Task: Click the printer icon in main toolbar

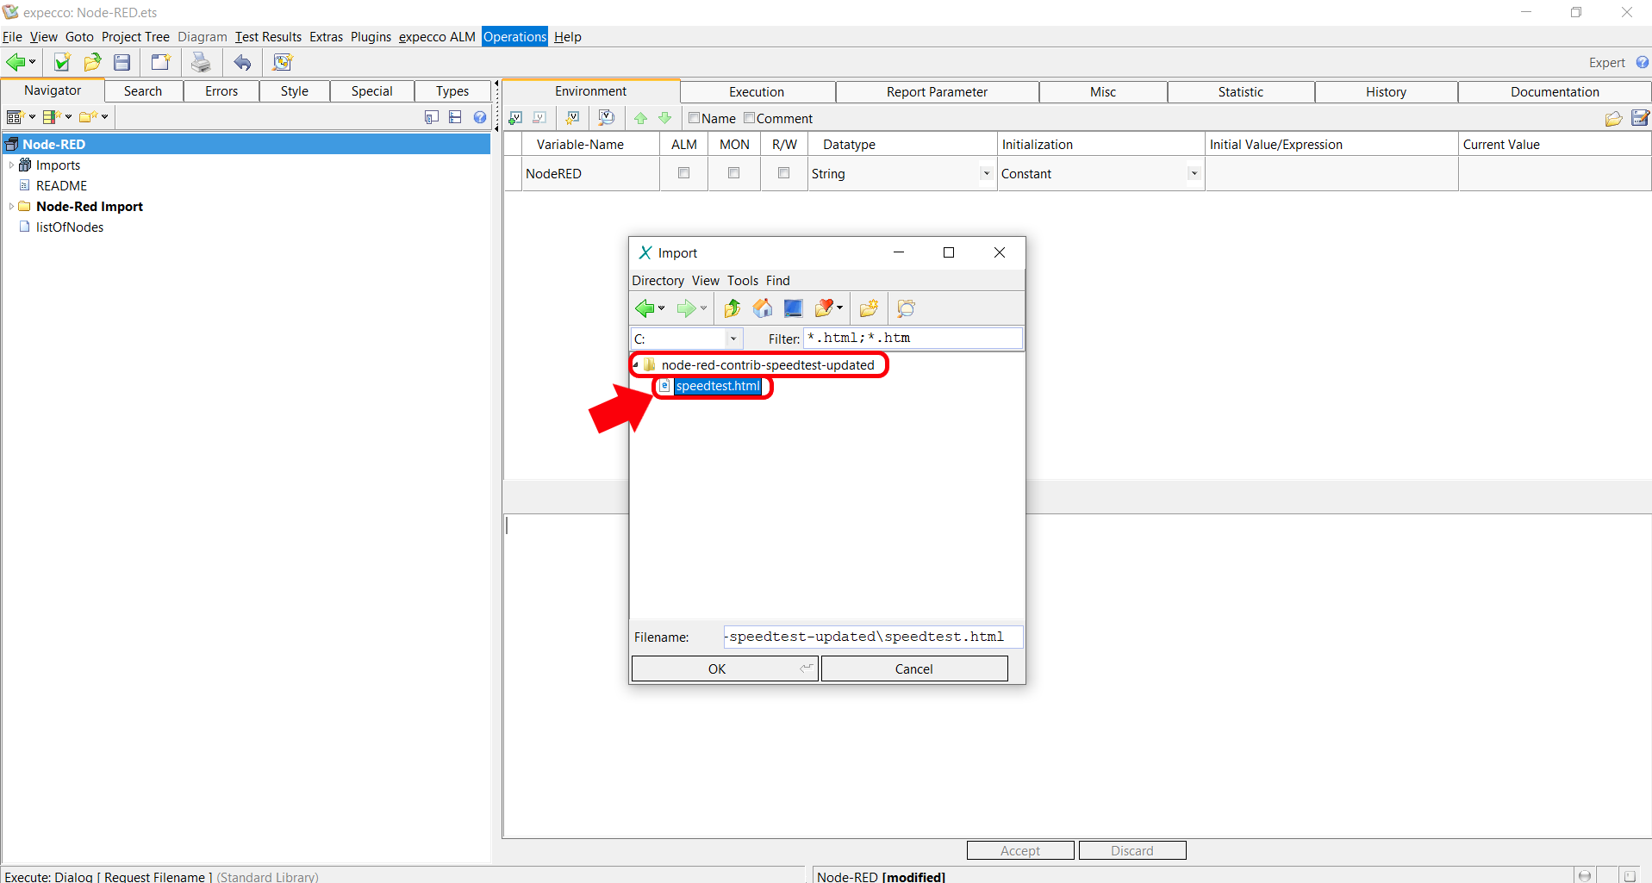Action: 201,62
